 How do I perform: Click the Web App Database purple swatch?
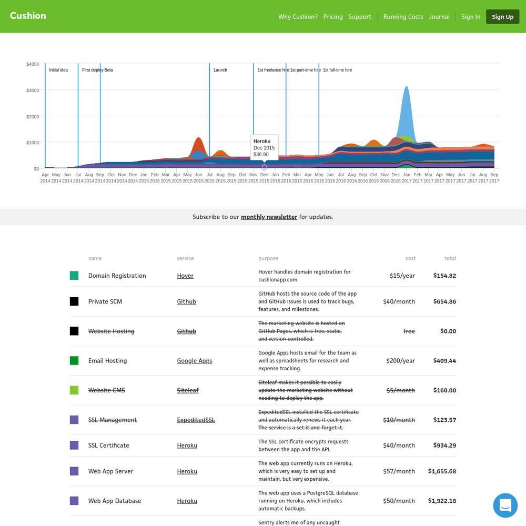pos(74,501)
